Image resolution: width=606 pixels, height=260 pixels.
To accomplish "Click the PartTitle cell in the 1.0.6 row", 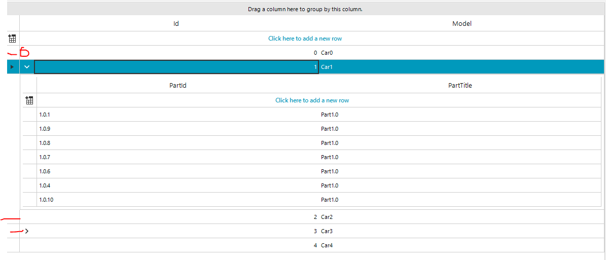I will coord(330,171).
